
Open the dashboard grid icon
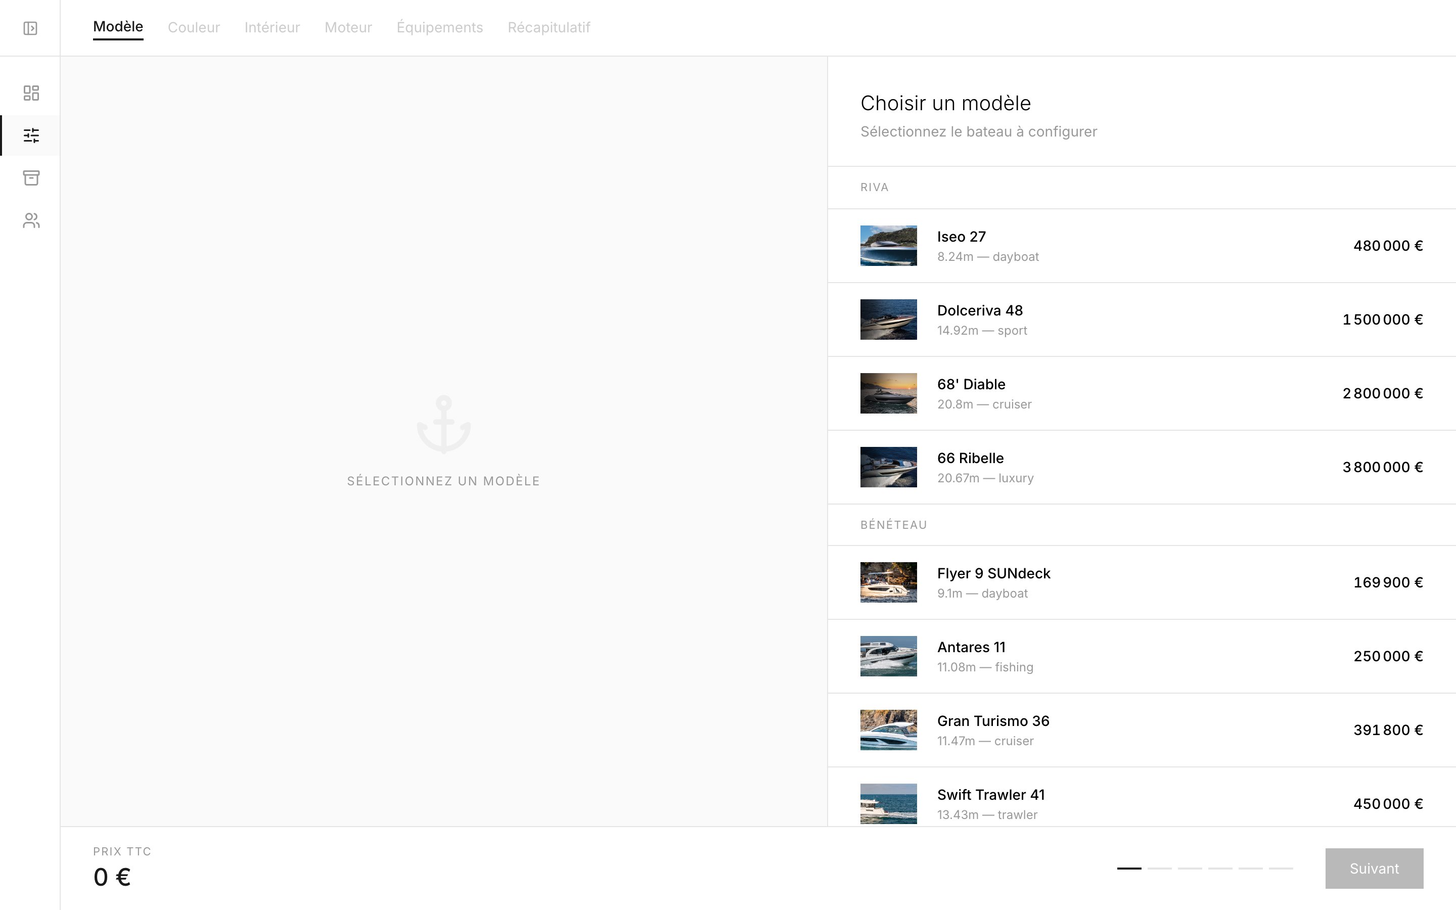(31, 93)
